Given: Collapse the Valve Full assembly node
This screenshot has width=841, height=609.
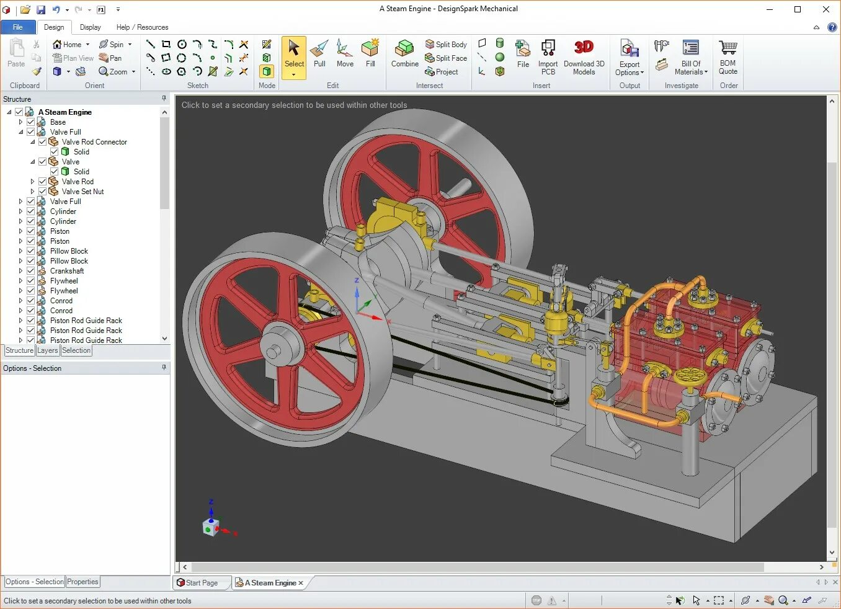Looking at the screenshot, I should (x=21, y=131).
